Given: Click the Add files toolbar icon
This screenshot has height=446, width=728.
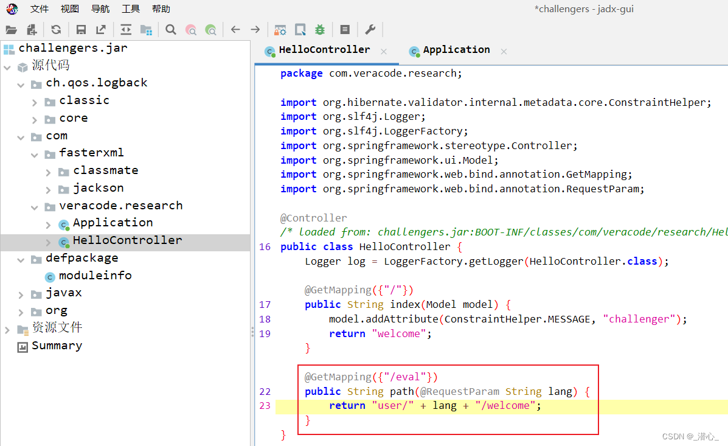Looking at the screenshot, I should [x=32, y=30].
